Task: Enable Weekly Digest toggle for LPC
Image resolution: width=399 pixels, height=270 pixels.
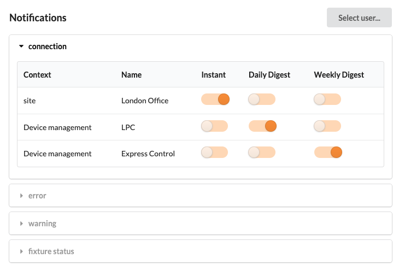Action: (x=327, y=126)
